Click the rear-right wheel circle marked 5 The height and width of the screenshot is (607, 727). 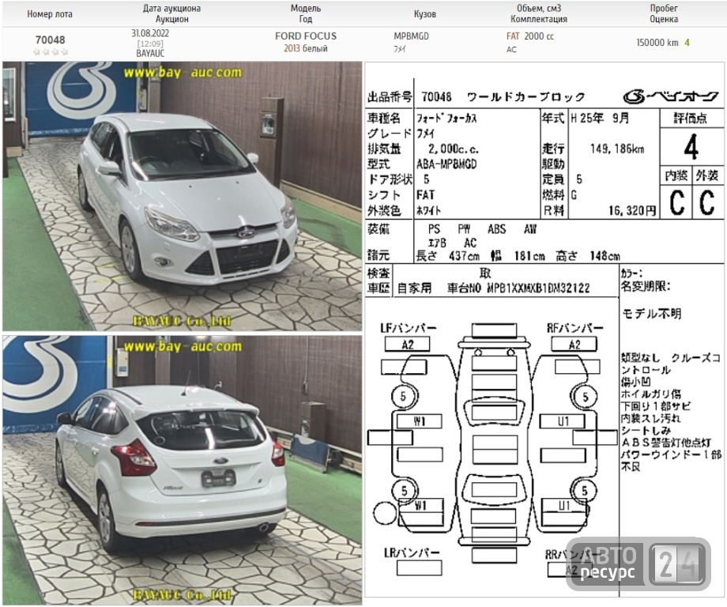coord(584,491)
